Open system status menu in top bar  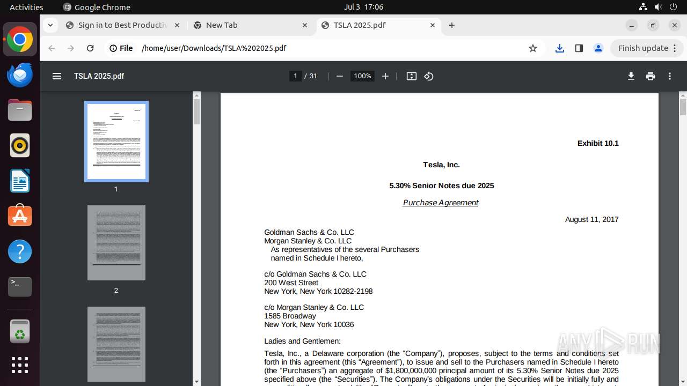tap(659, 8)
